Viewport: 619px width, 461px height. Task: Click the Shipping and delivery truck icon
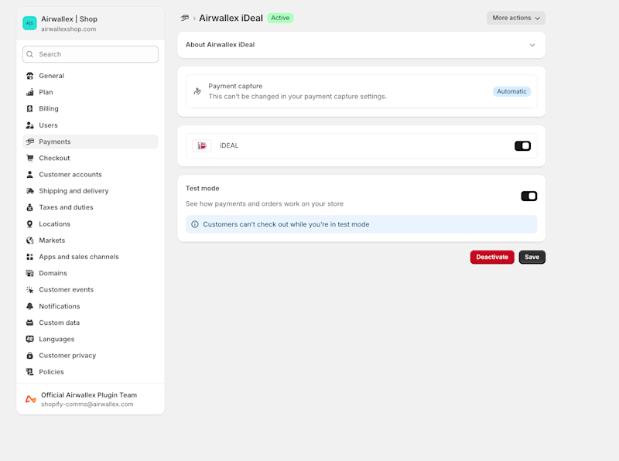[x=29, y=191]
